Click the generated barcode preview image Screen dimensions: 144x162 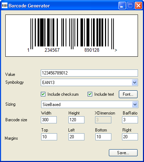(x=72, y=35)
